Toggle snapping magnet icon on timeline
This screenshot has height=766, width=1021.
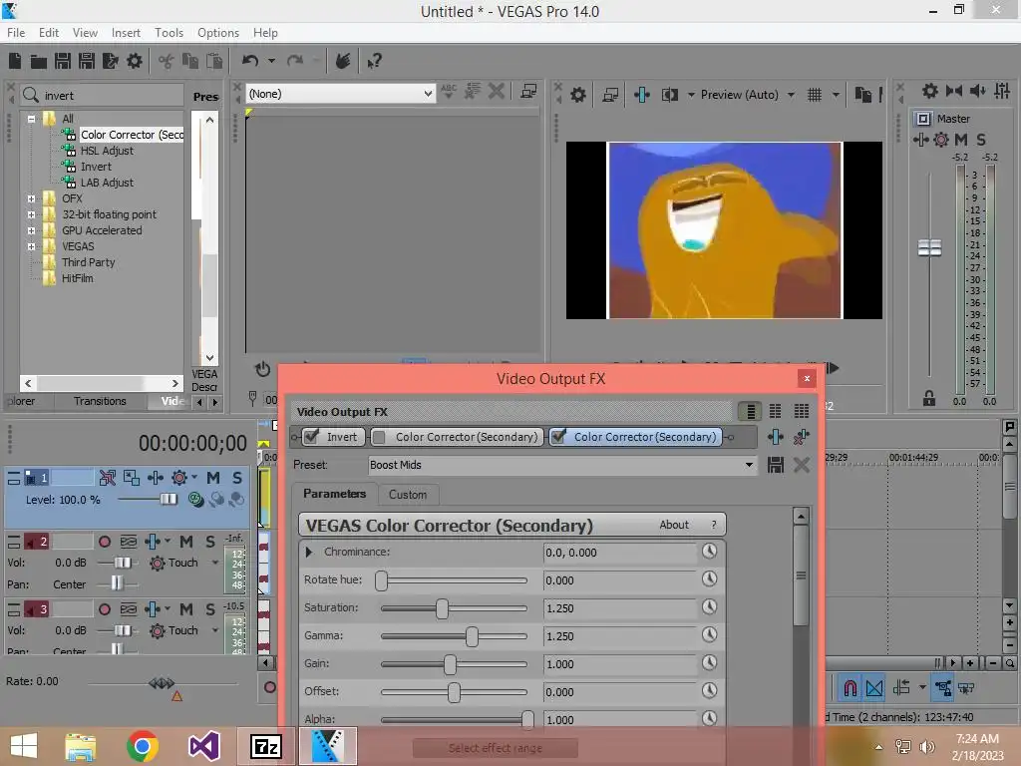point(850,688)
